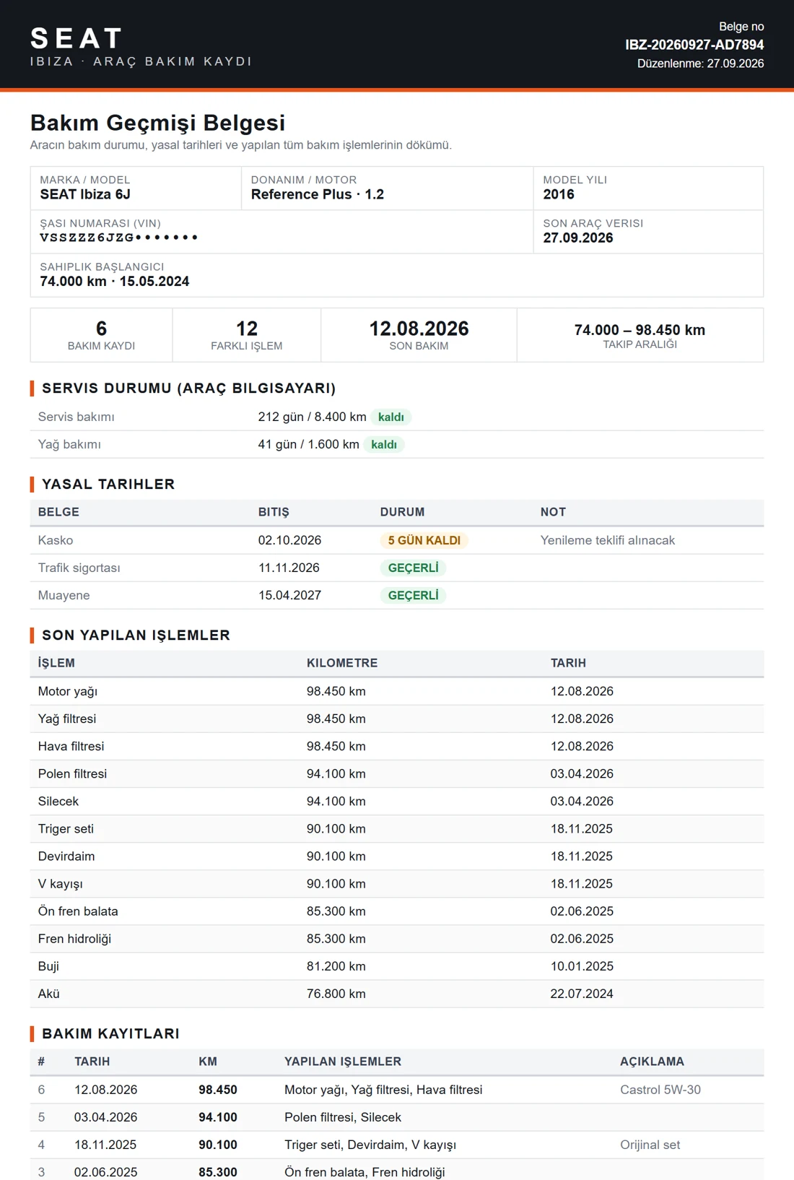The image size is (794, 1180).
Task: Select the "Düzenlenme: 27.09.2026" issue date
Action: coord(700,64)
